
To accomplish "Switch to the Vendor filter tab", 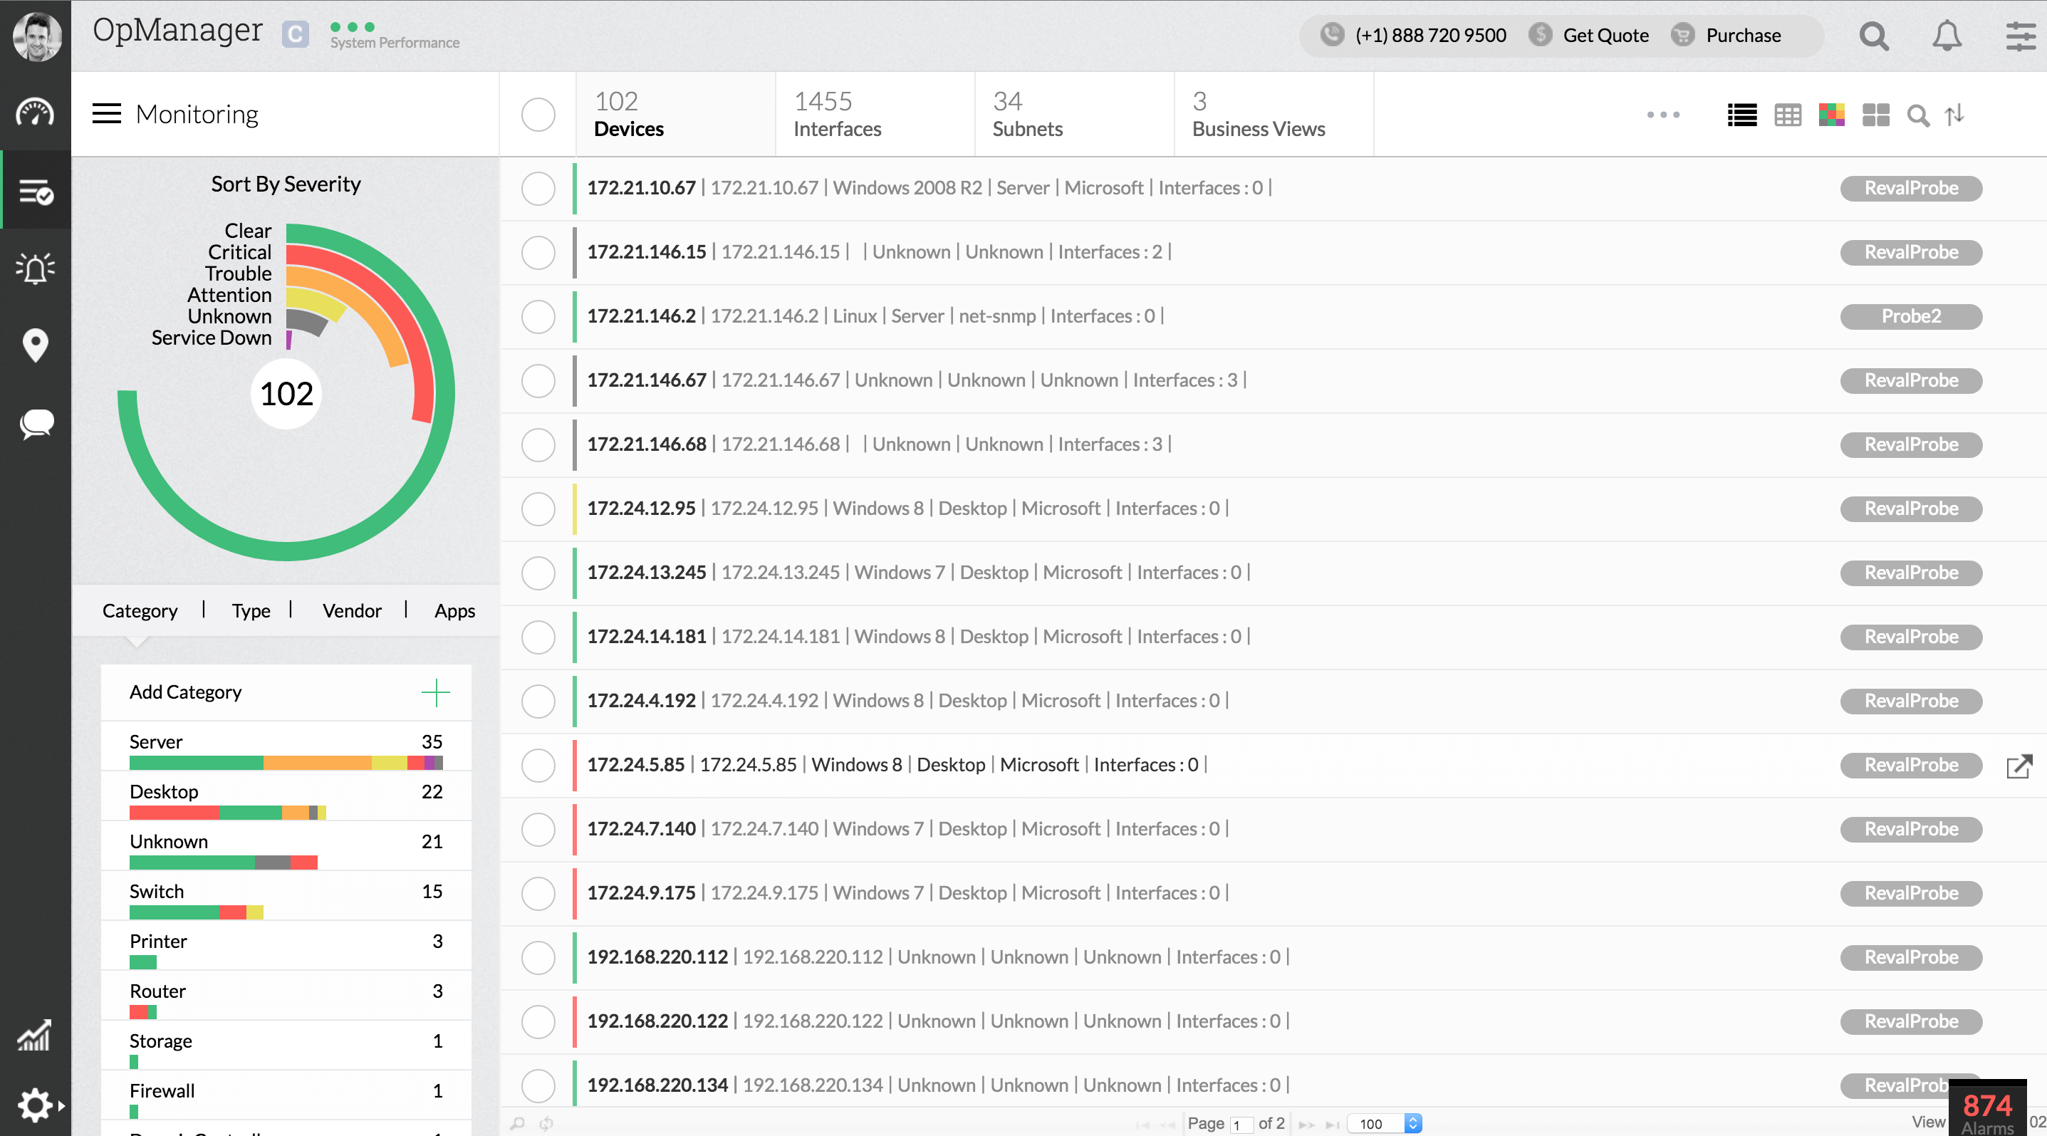I will (351, 610).
